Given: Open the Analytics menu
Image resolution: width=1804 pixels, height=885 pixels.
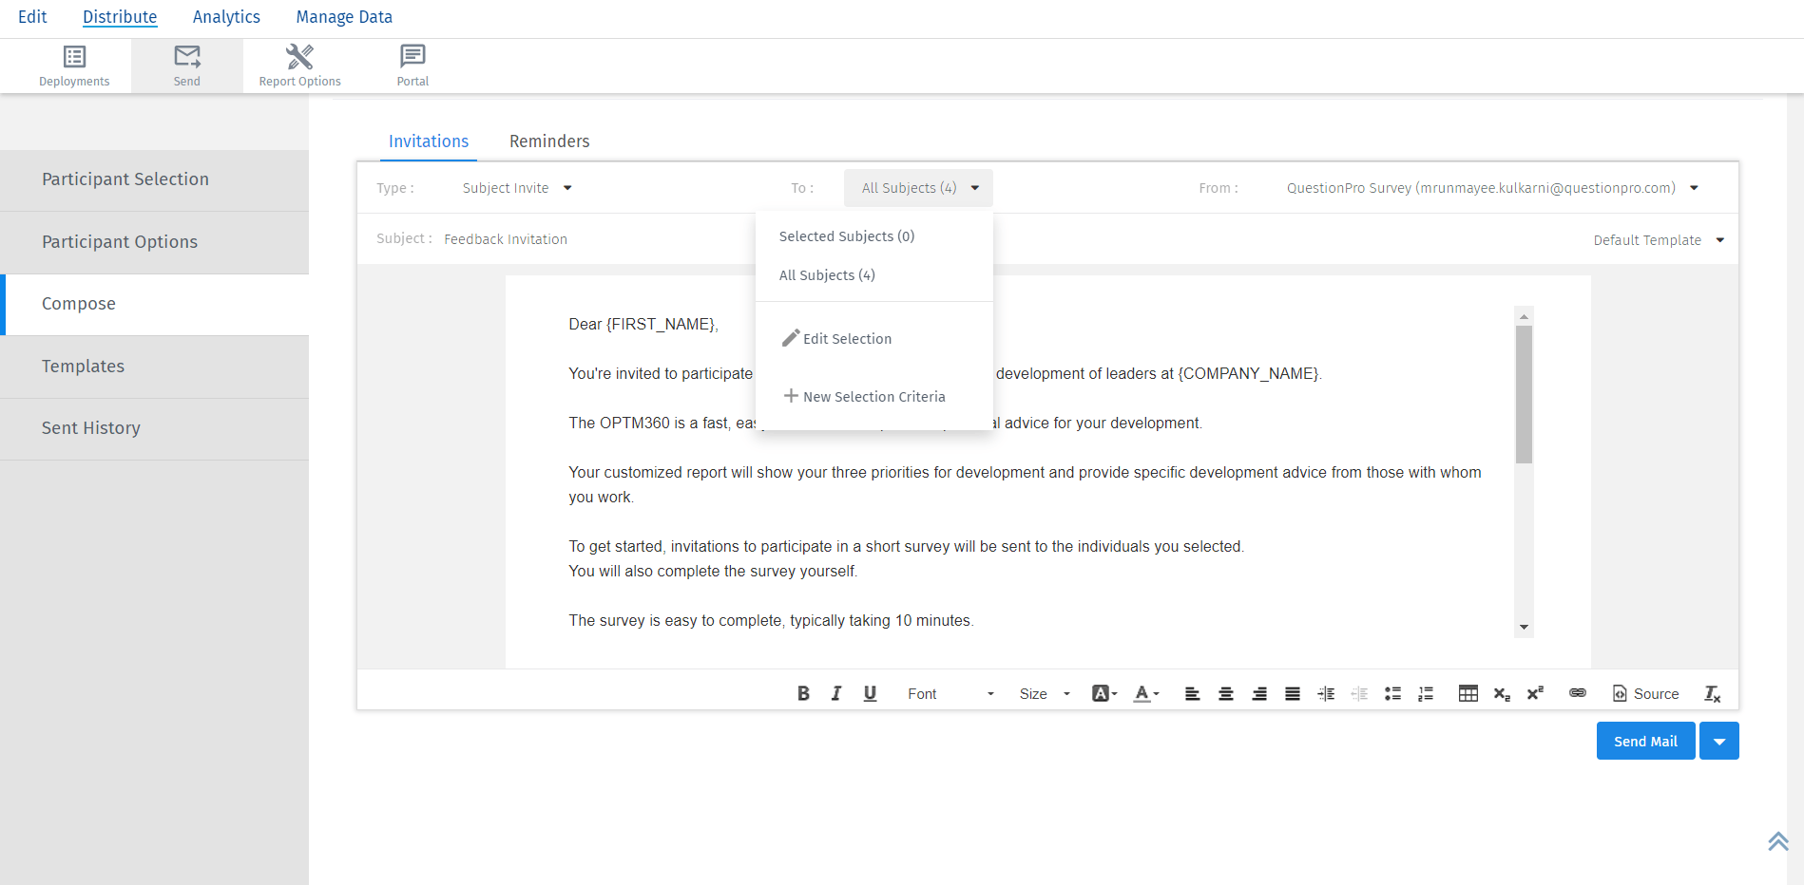Looking at the screenshot, I should point(226,17).
